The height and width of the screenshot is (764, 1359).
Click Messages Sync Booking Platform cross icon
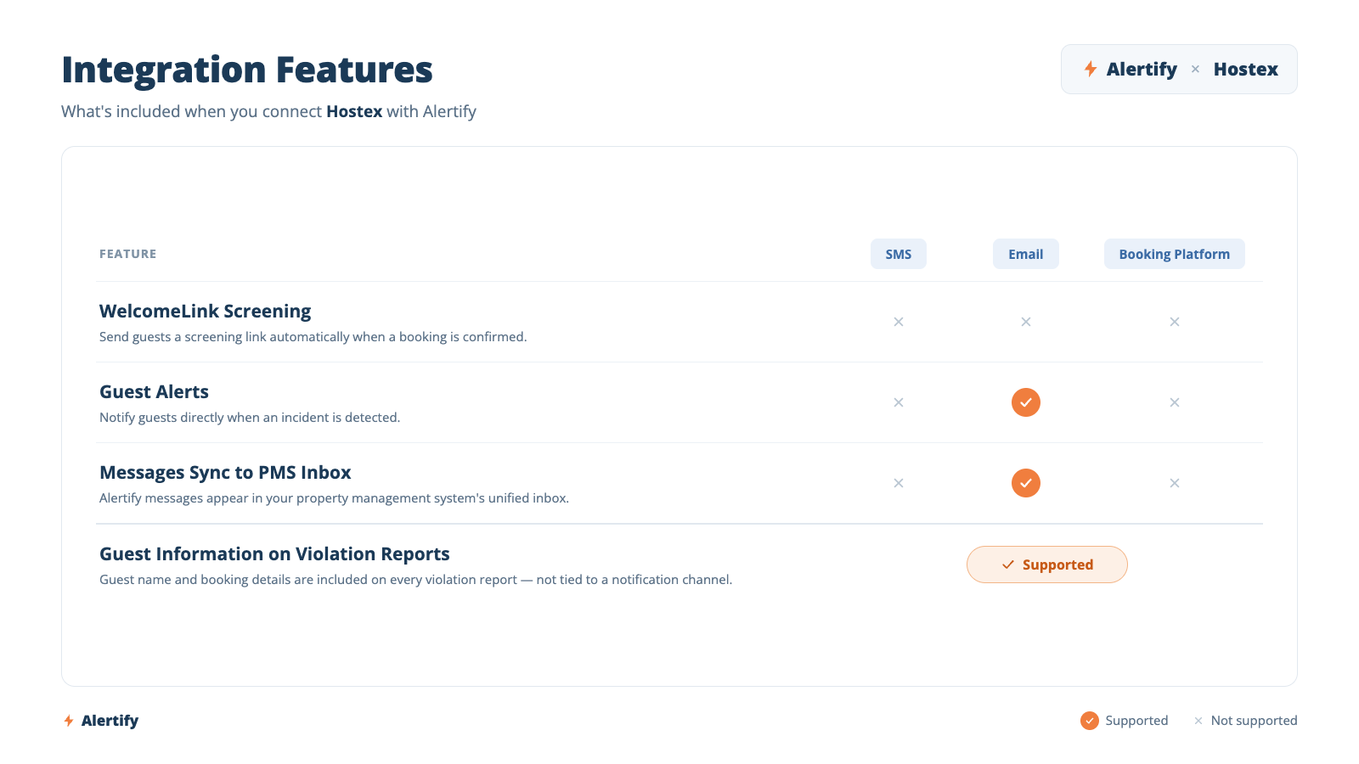(1175, 483)
